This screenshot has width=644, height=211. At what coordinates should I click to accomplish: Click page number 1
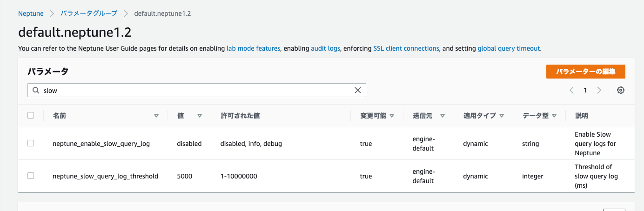point(585,91)
